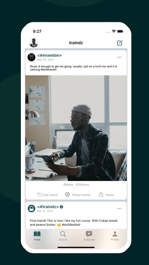Open the user avatar in header
The image size is (149, 265).
(34, 43)
